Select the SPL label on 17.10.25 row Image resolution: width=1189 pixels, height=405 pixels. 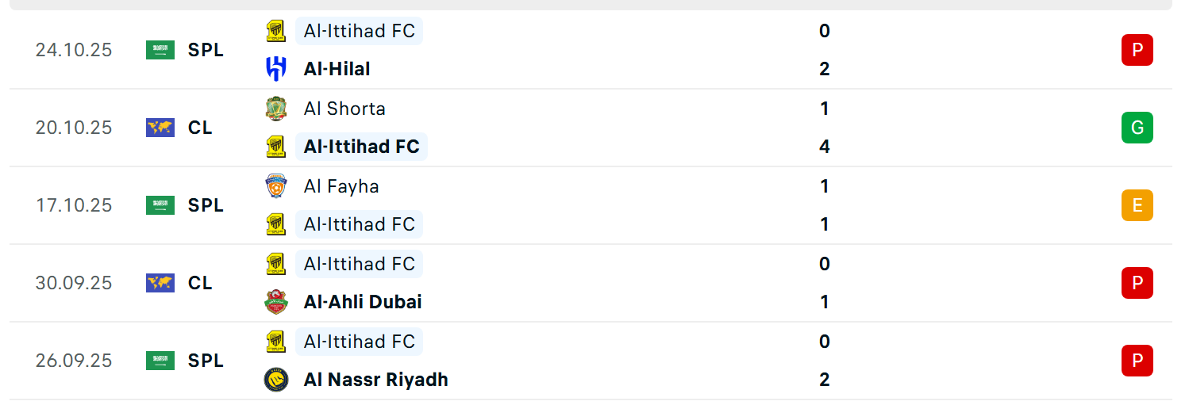[x=206, y=205]
